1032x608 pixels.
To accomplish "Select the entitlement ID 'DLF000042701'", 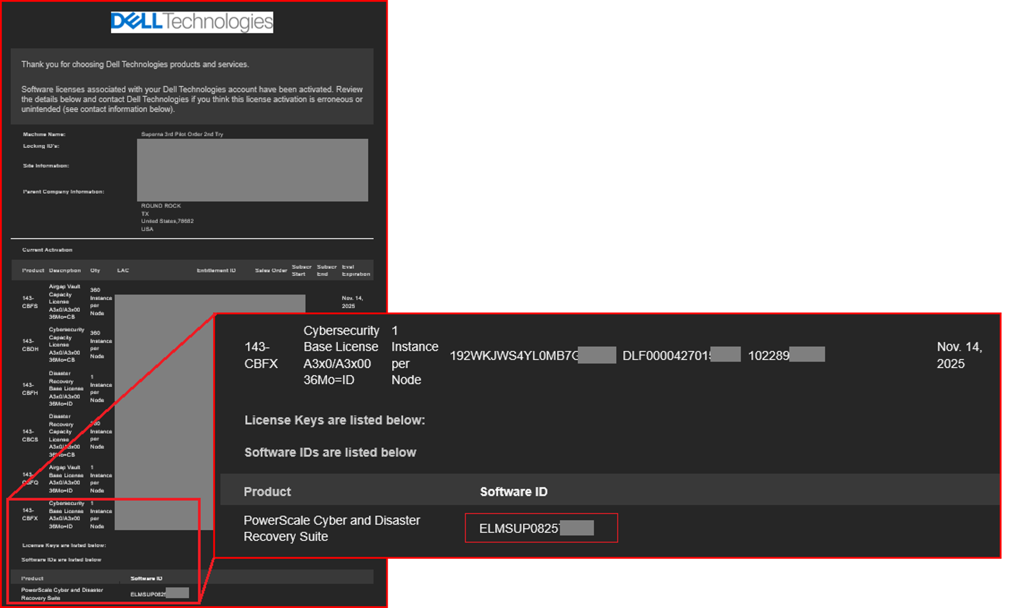I will (x=666, y=356).
